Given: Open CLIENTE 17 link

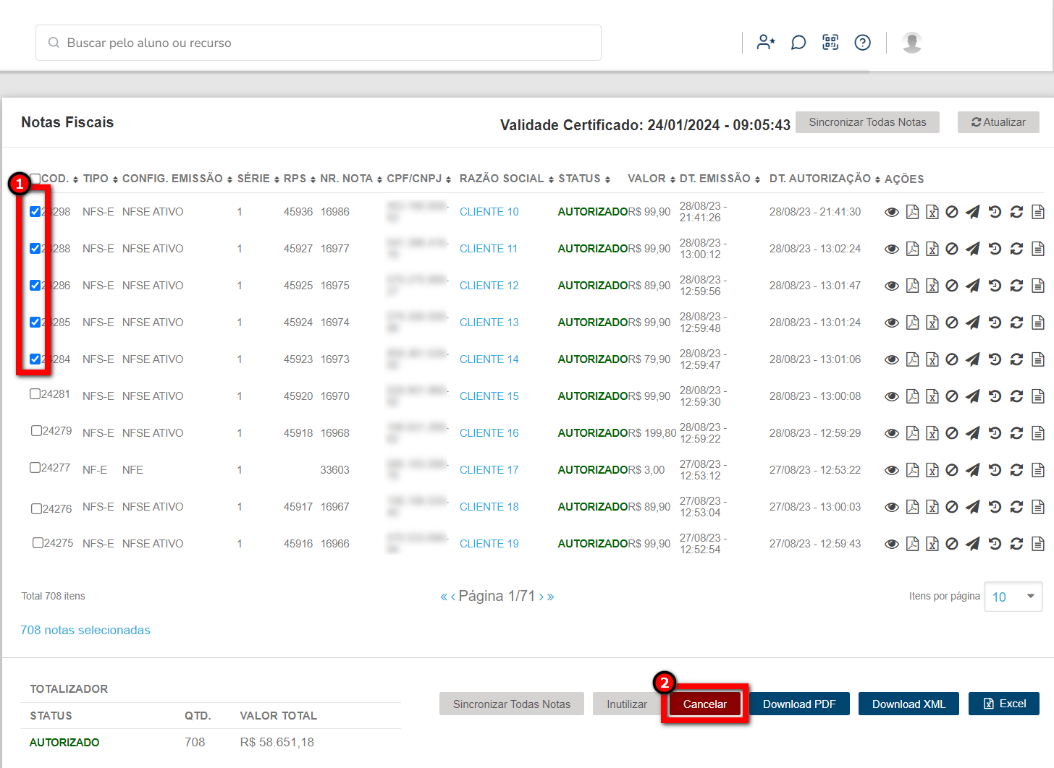Looking at the screenshot, I should click(x=489, y=470).
